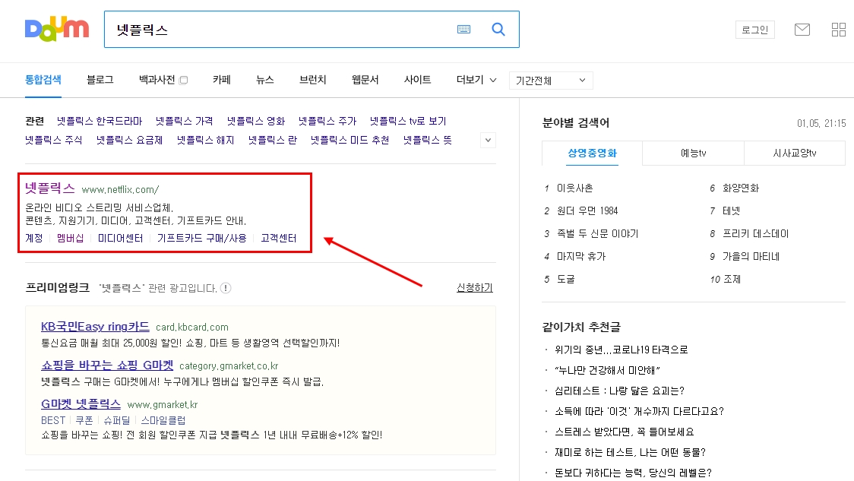Click ranked movie 프리키 데스데이
This screenshot has width=854, height=481.
755,234
